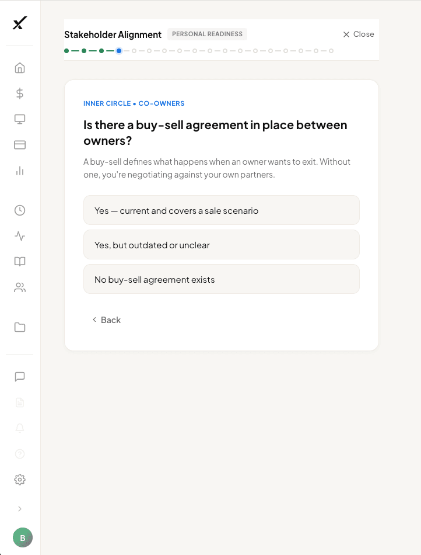
Task: Open the Home dashboard icon
Action: click(x=19, y=68)
